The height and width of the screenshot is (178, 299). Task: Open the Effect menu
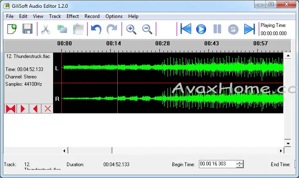pos(73,16)
